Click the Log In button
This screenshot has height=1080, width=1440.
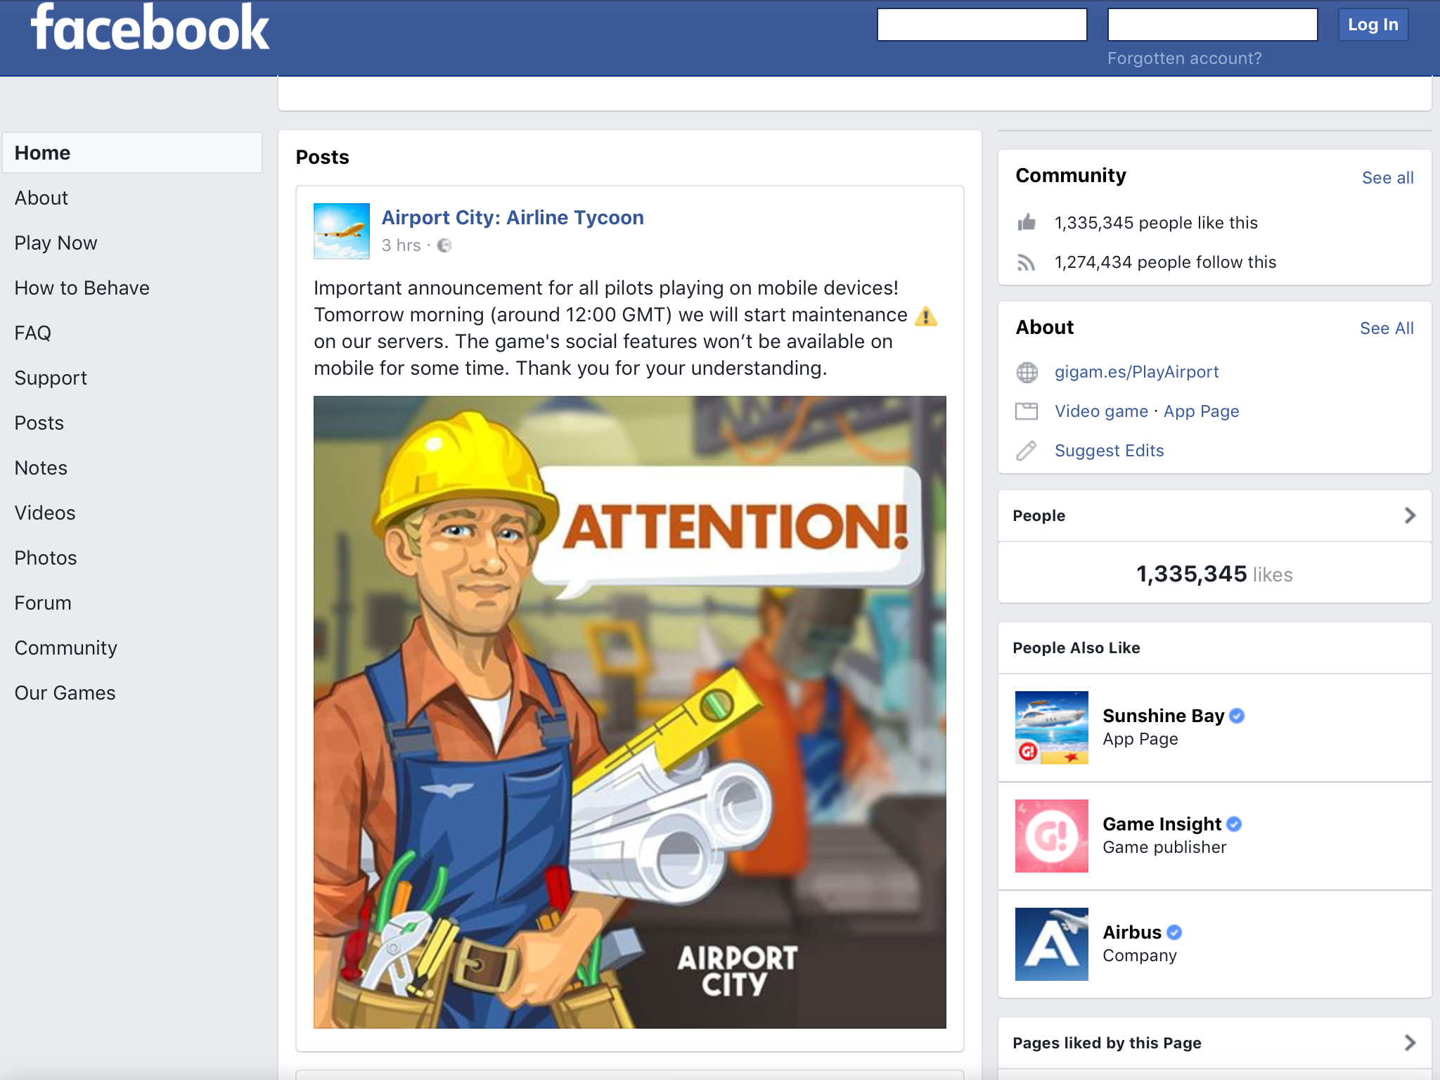click(x=1373, y=25)
